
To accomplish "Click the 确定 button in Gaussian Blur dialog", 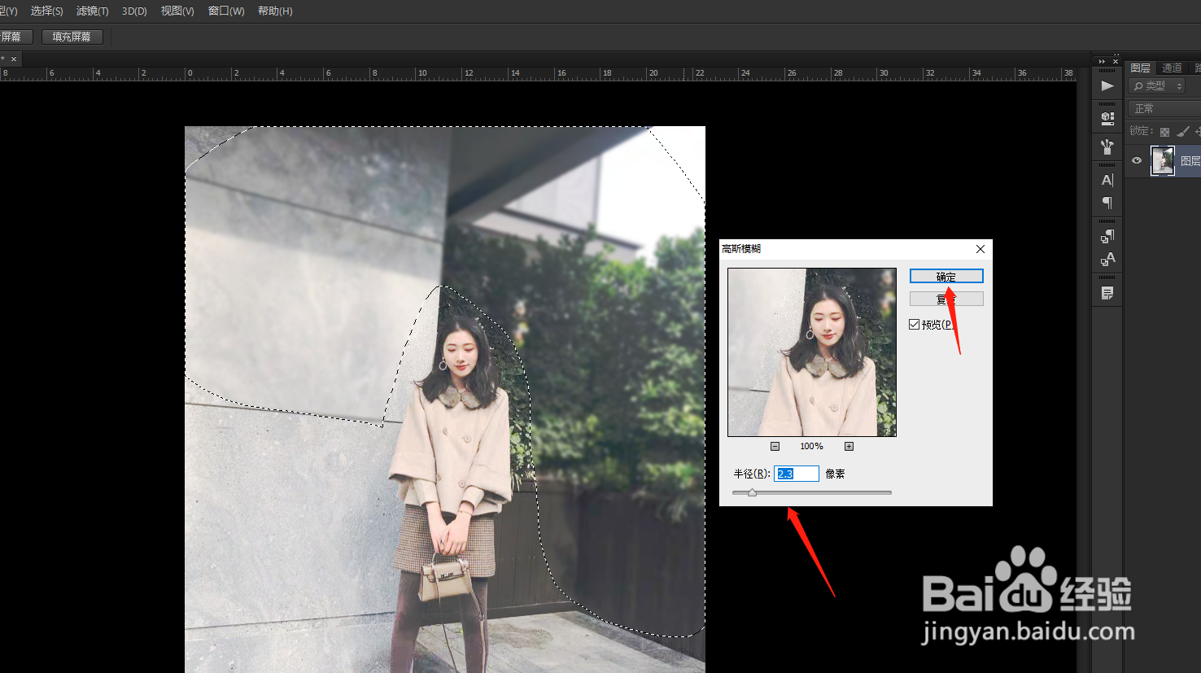I will 946,277.
